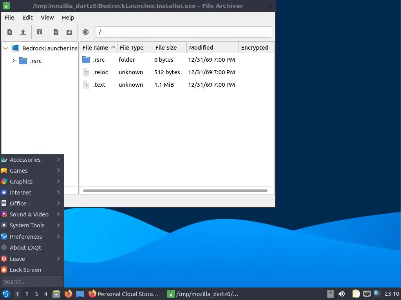Click the Encrypted column header
This screenshot has width=401, height=300.
(256, 48)
